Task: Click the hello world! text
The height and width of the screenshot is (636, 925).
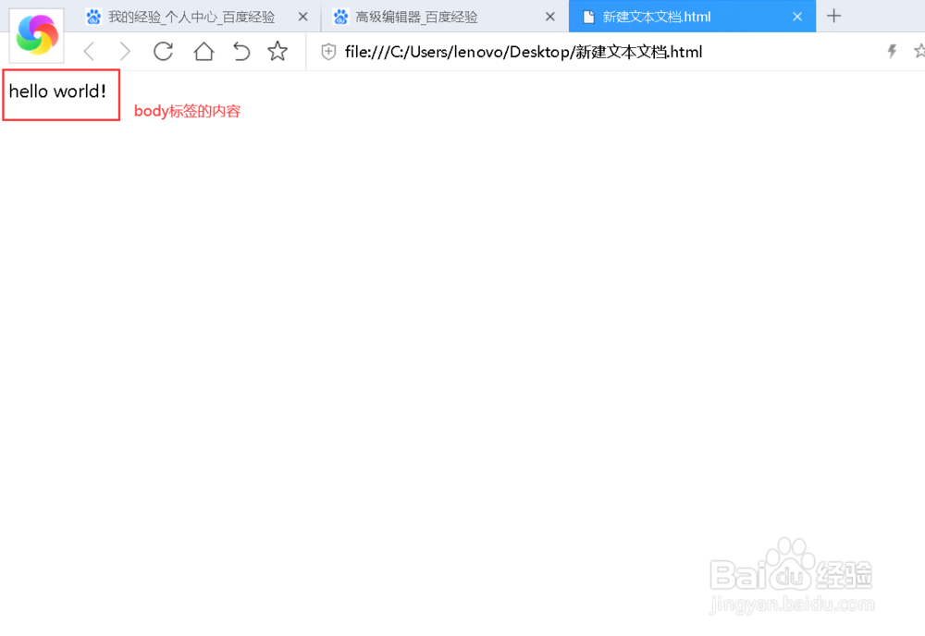Action: [x=57, y=92]
